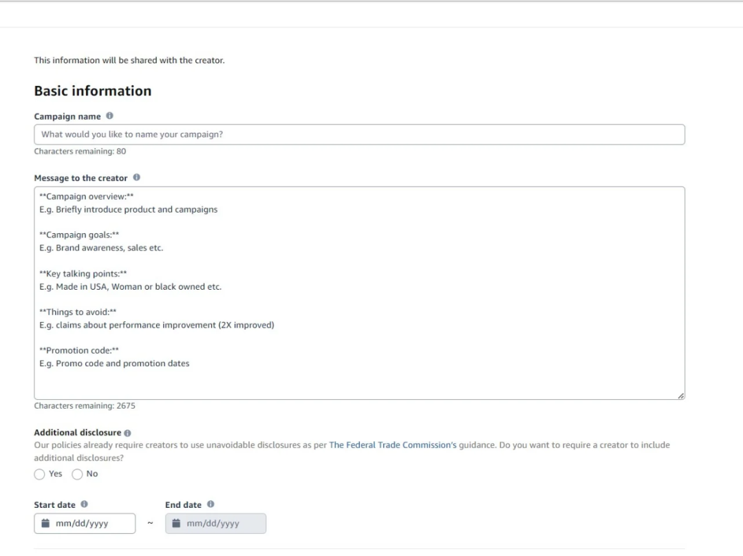The width and height of the screenshot is (743, 556).
Task: Click resize handle of message textarea
Action: pyautogui.click(x=680, y=395)
